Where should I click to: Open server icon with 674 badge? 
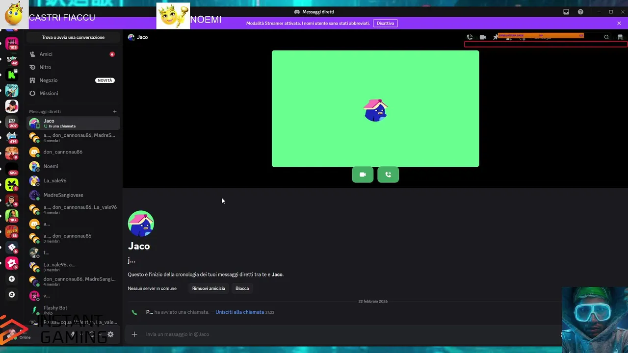[12, 137]
